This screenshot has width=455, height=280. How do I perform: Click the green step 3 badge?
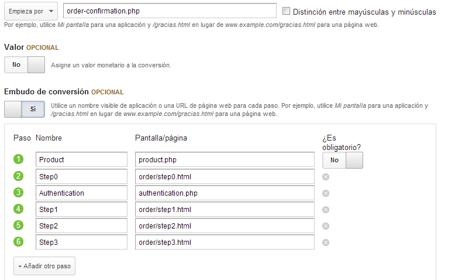18,192
